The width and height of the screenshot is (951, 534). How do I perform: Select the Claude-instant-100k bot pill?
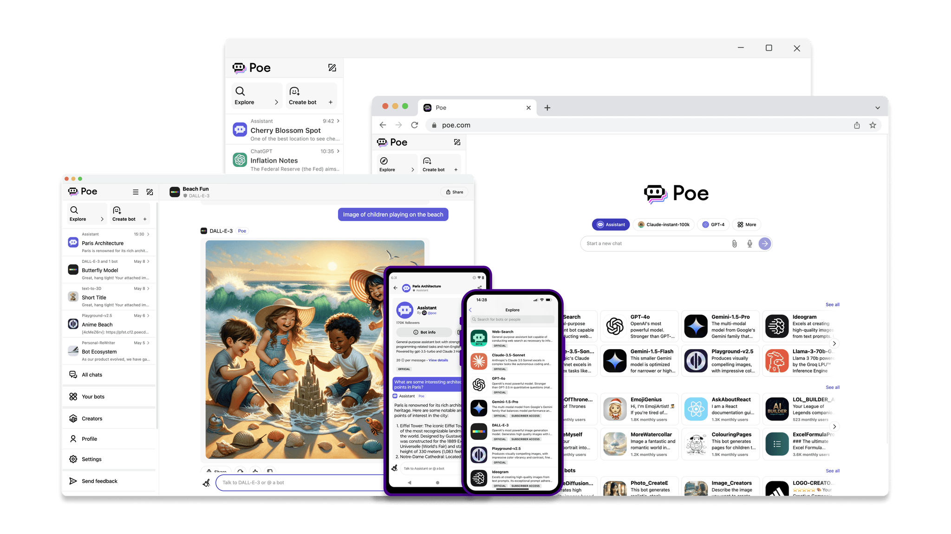tap(663, 224)
